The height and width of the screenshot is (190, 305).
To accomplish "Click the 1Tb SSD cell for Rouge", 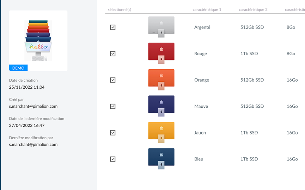I will coord(249,53).
